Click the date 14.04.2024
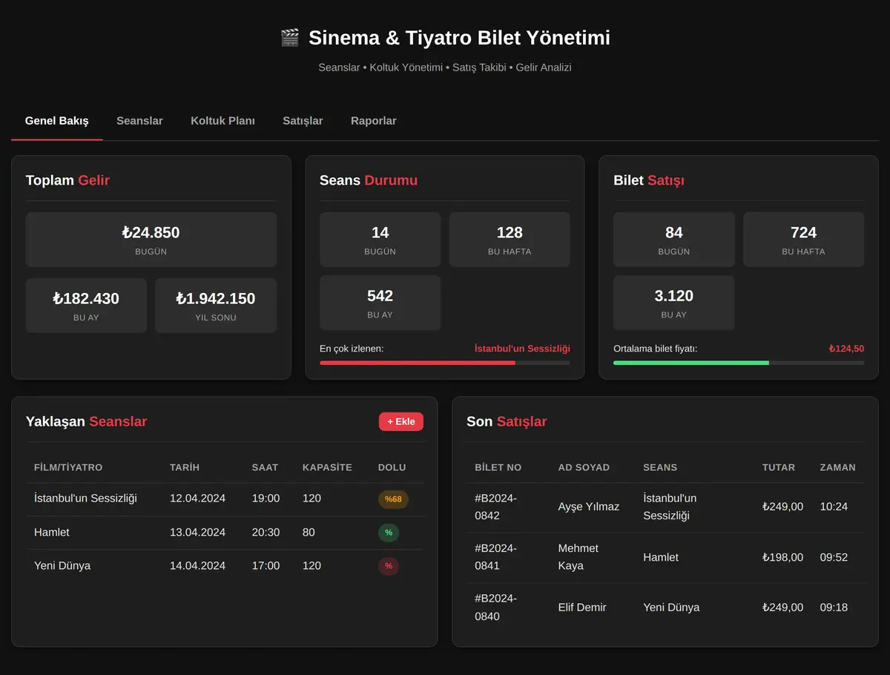Screen dimensions: 890x675 197,566
